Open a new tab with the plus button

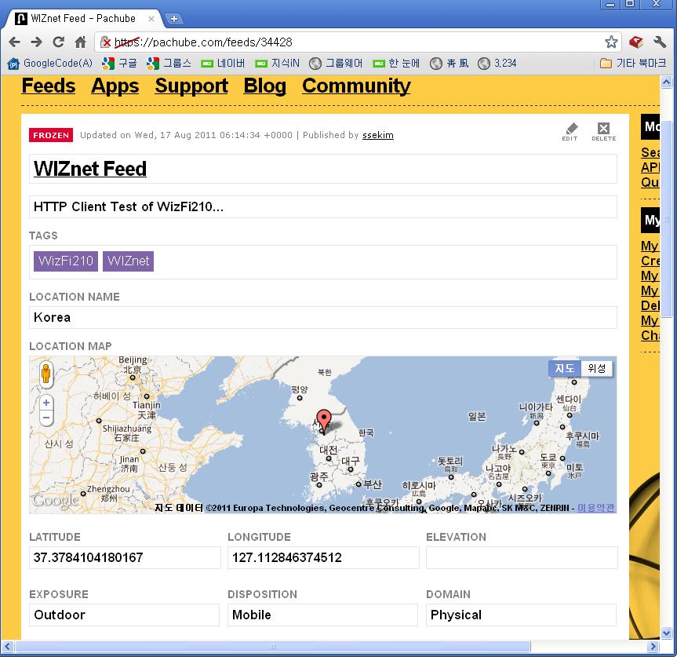[x=174, y=19]
